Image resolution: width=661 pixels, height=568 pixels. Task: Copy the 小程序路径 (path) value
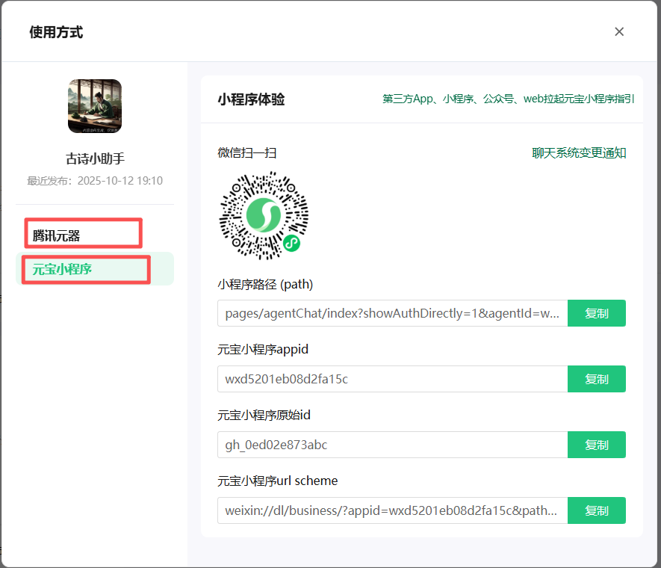597,313
